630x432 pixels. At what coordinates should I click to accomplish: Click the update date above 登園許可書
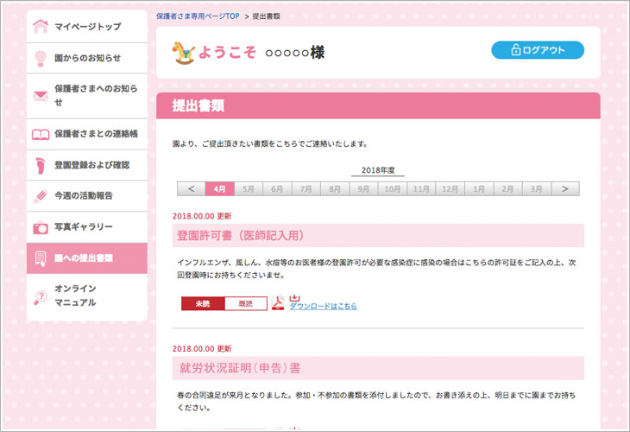202,216
